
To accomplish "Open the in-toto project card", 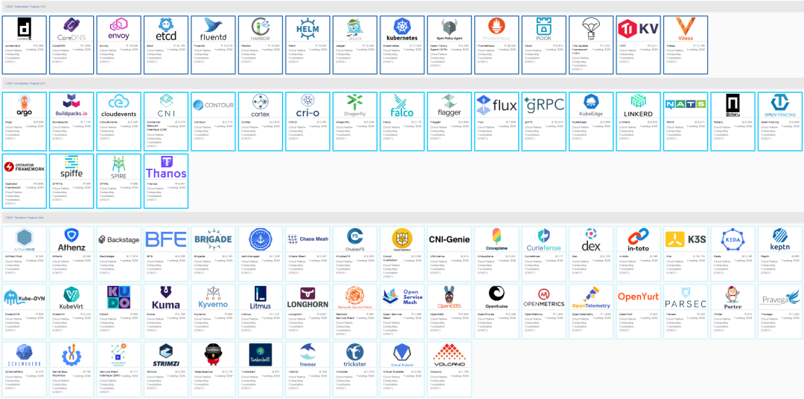I will (638, 253).
